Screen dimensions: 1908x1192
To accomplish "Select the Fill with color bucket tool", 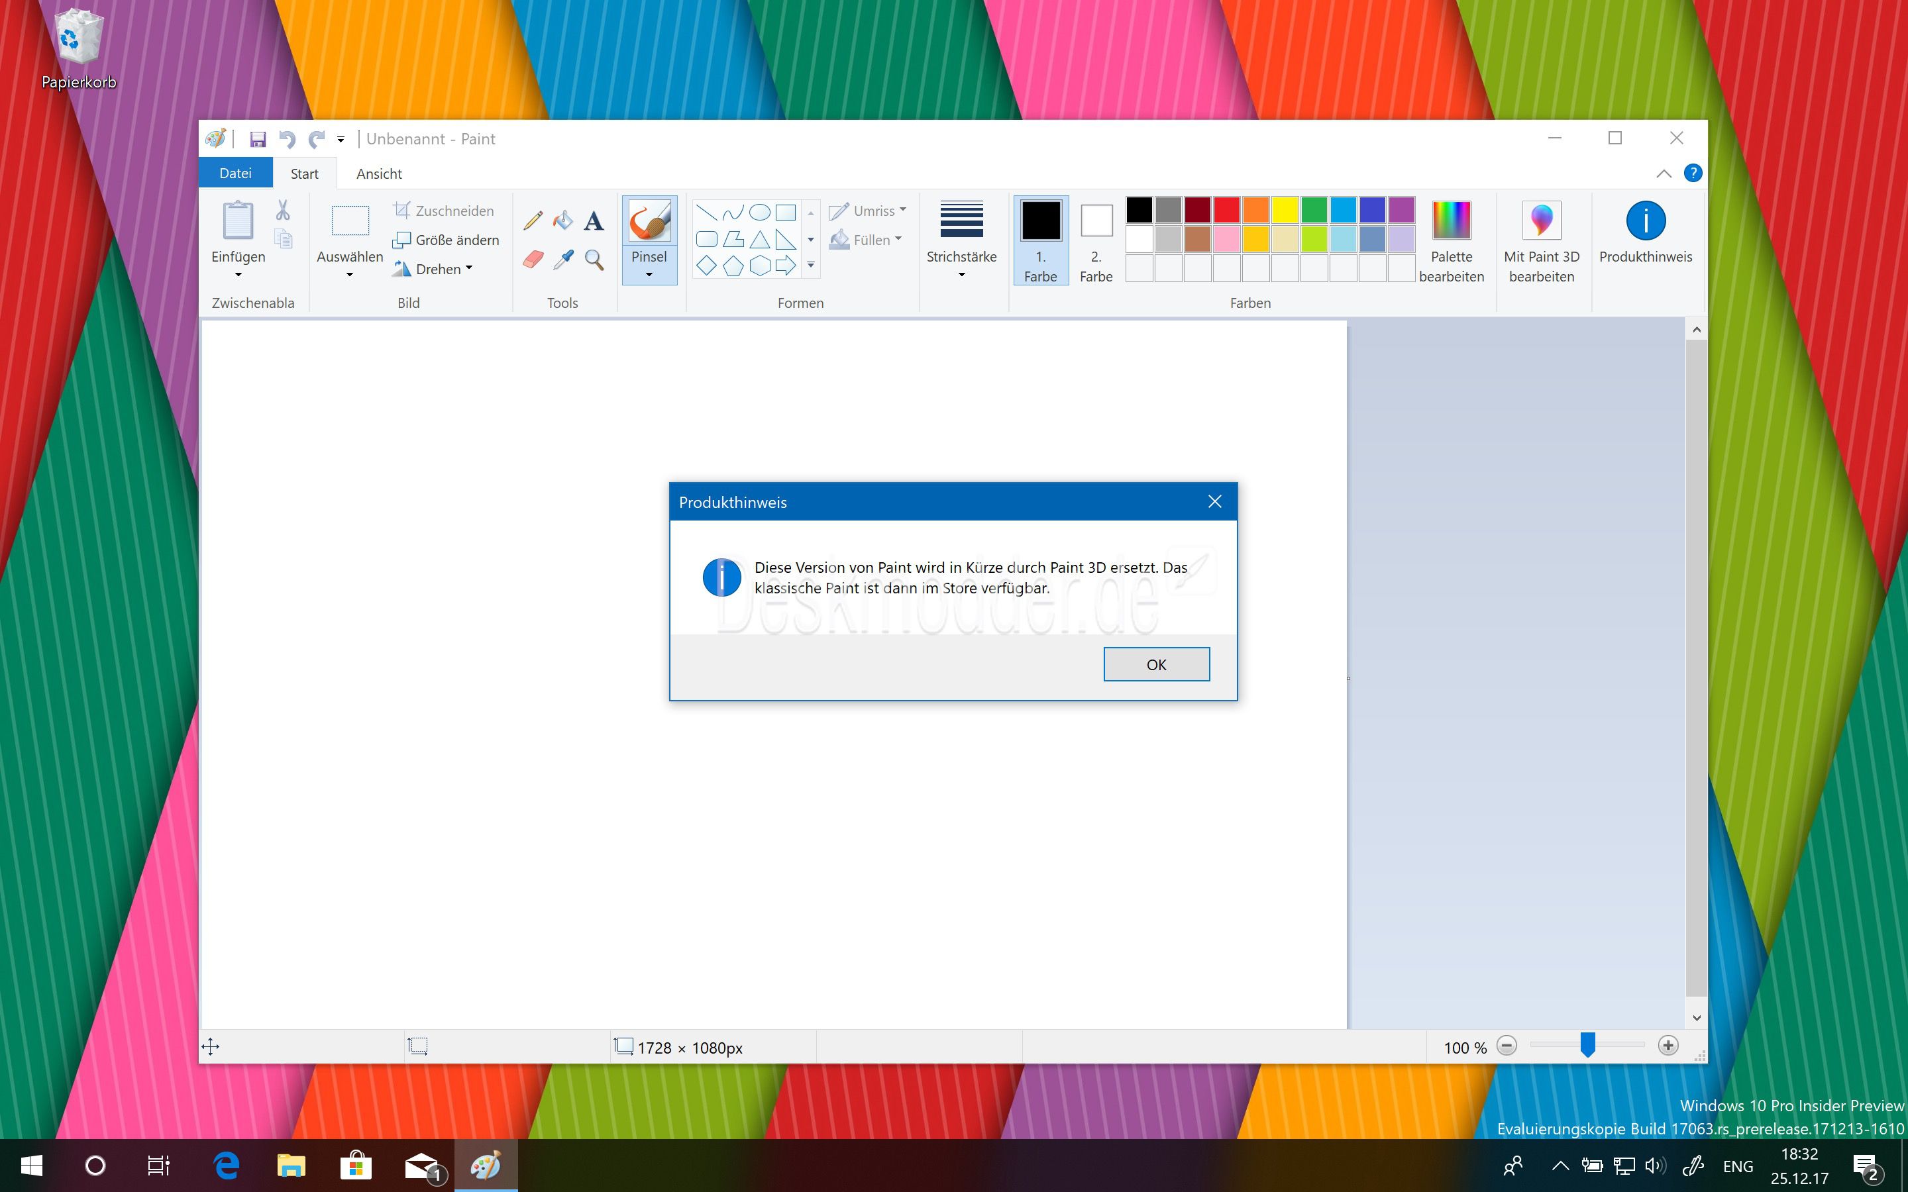I will (x=563, y=220).
